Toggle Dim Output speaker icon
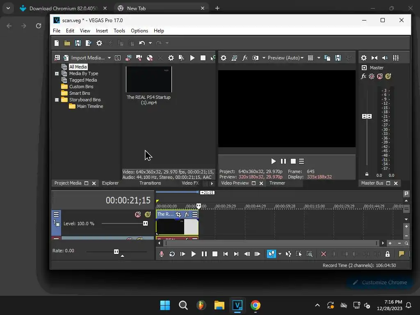Image resolution: width=420 pixels, height=315 pixels. (385, 58)
